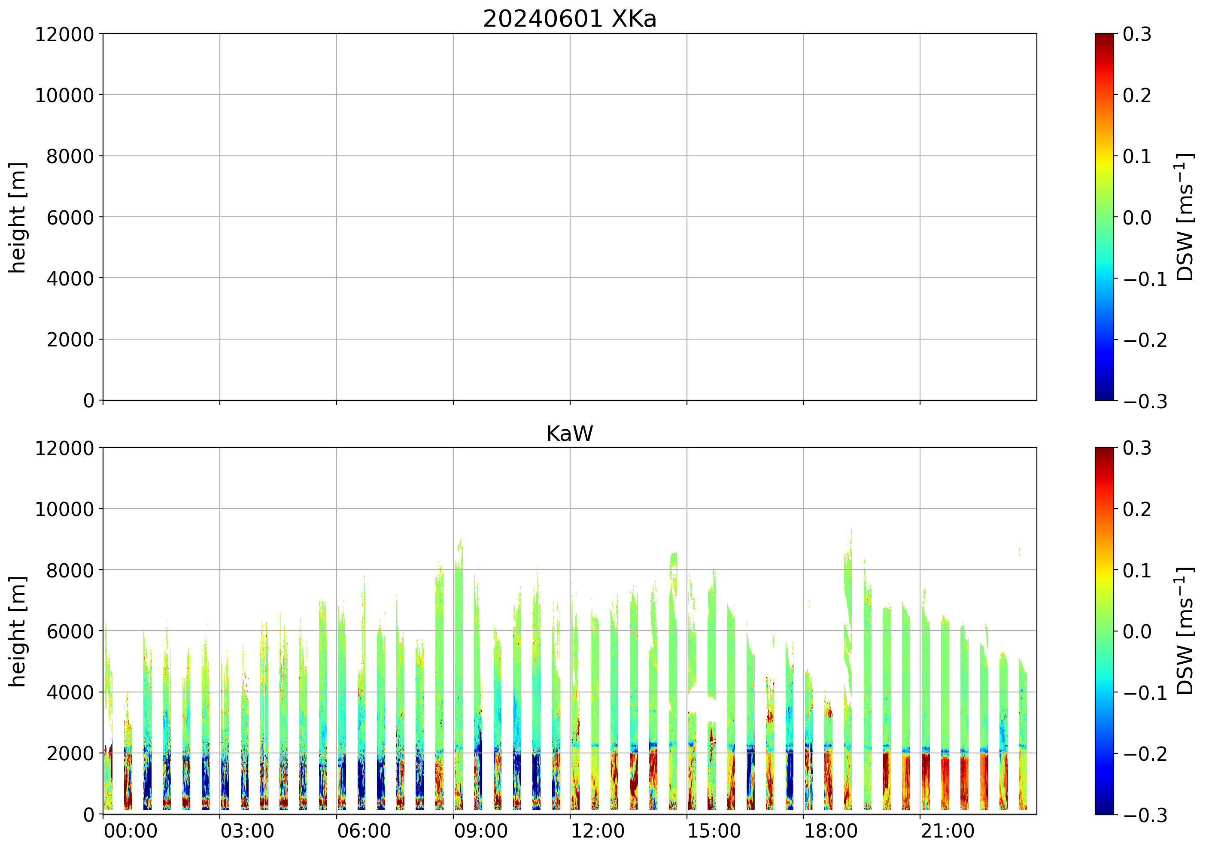
Task: Click the 6000 tick on the KaW plot
Action: point(70,631)
